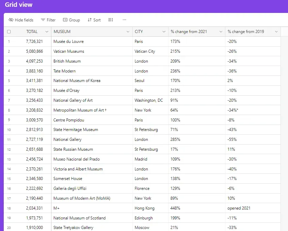
Task: Click the row height icon
Action: point(110,20)
